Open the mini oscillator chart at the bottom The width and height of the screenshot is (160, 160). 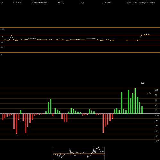point(79,153)
